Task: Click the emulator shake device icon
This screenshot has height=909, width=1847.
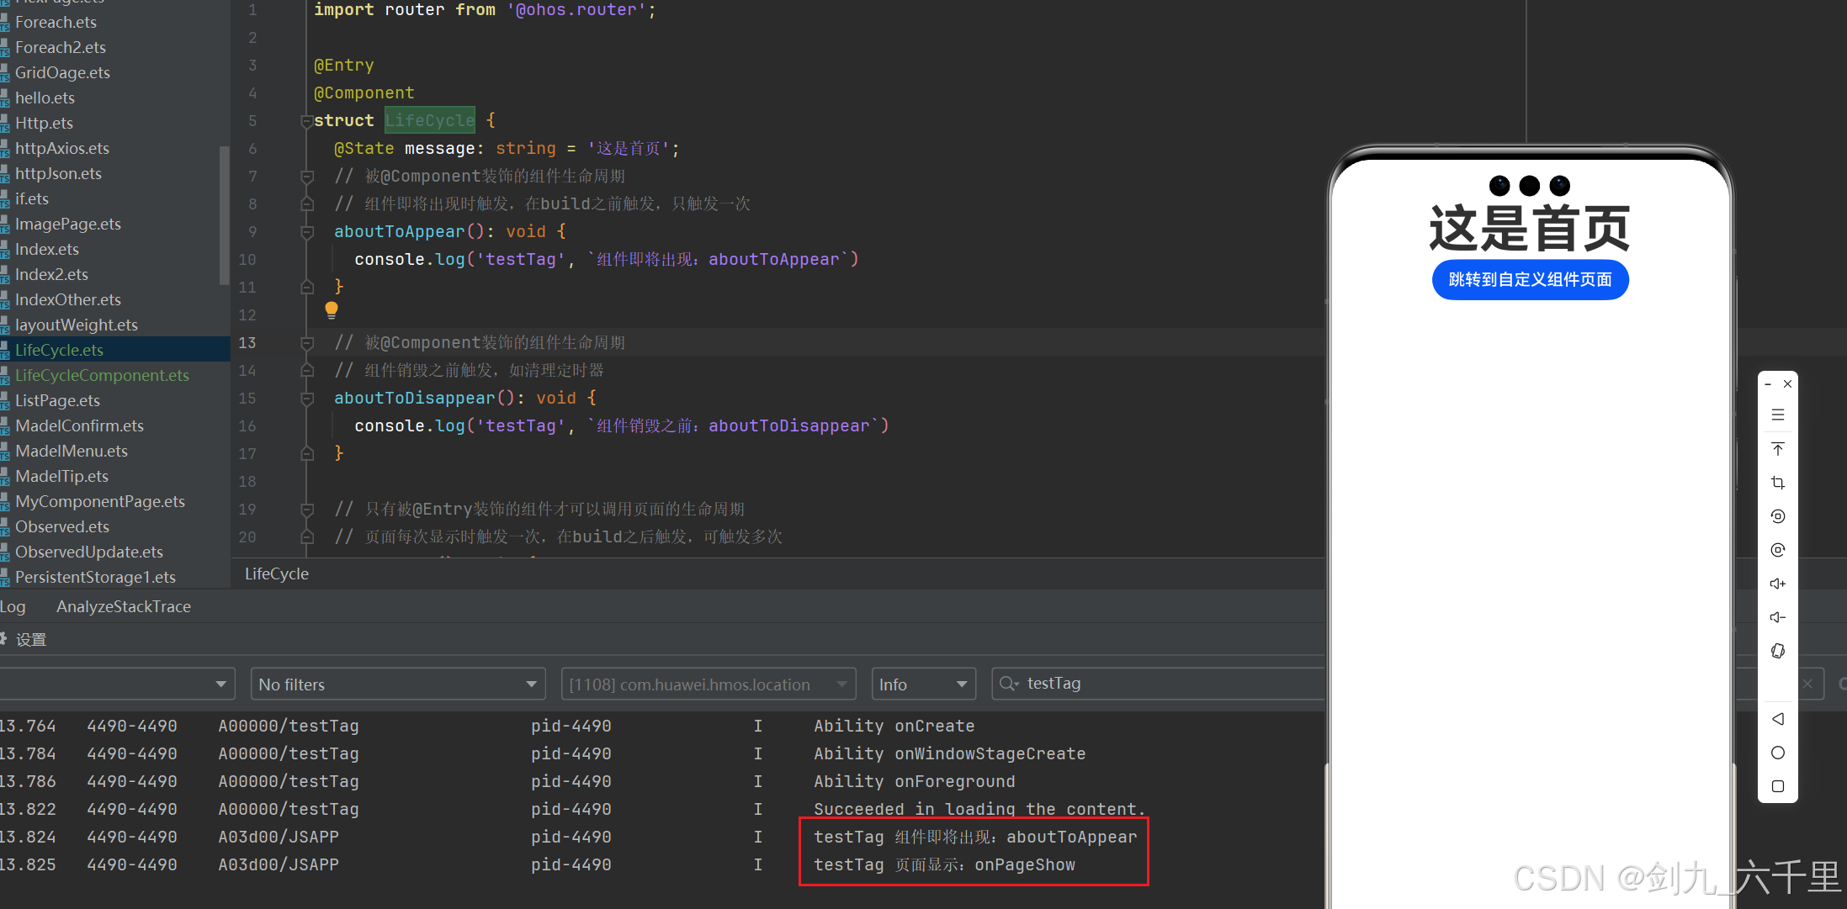Action: pos(1777,651)
